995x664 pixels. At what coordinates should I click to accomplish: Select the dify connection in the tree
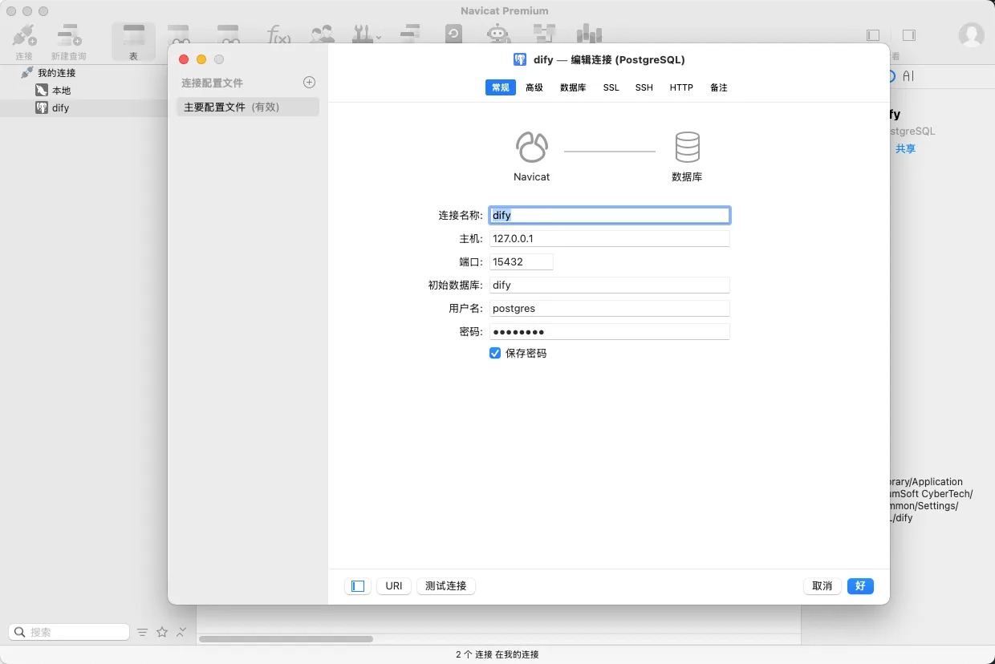[60, 107]
